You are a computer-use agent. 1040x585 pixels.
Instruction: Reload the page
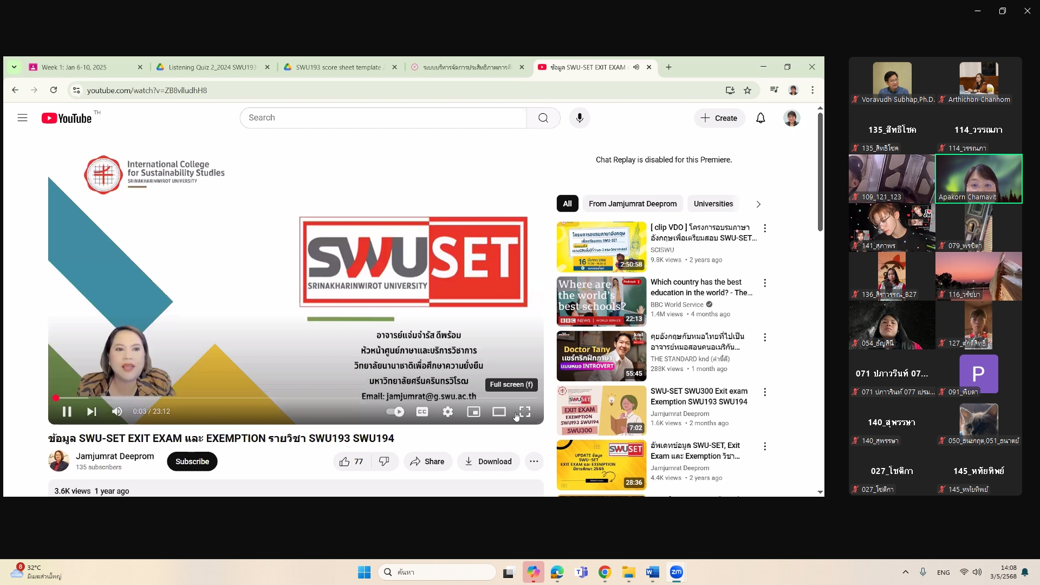53,90
